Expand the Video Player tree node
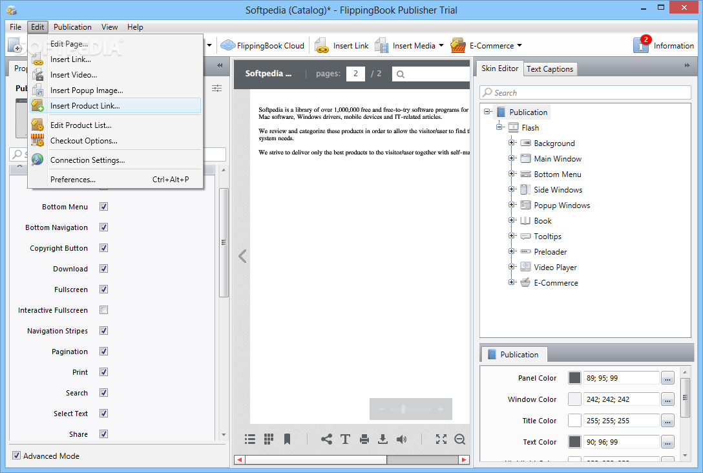The height and width of the screenshot is (473, 703). click(511, 267)
